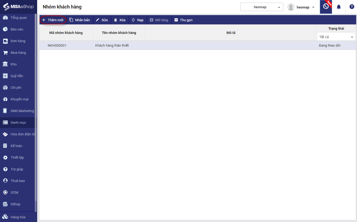Open the heomap store selector dropdown
Viewport: 357px width, 222px height.
pos(261,7)
